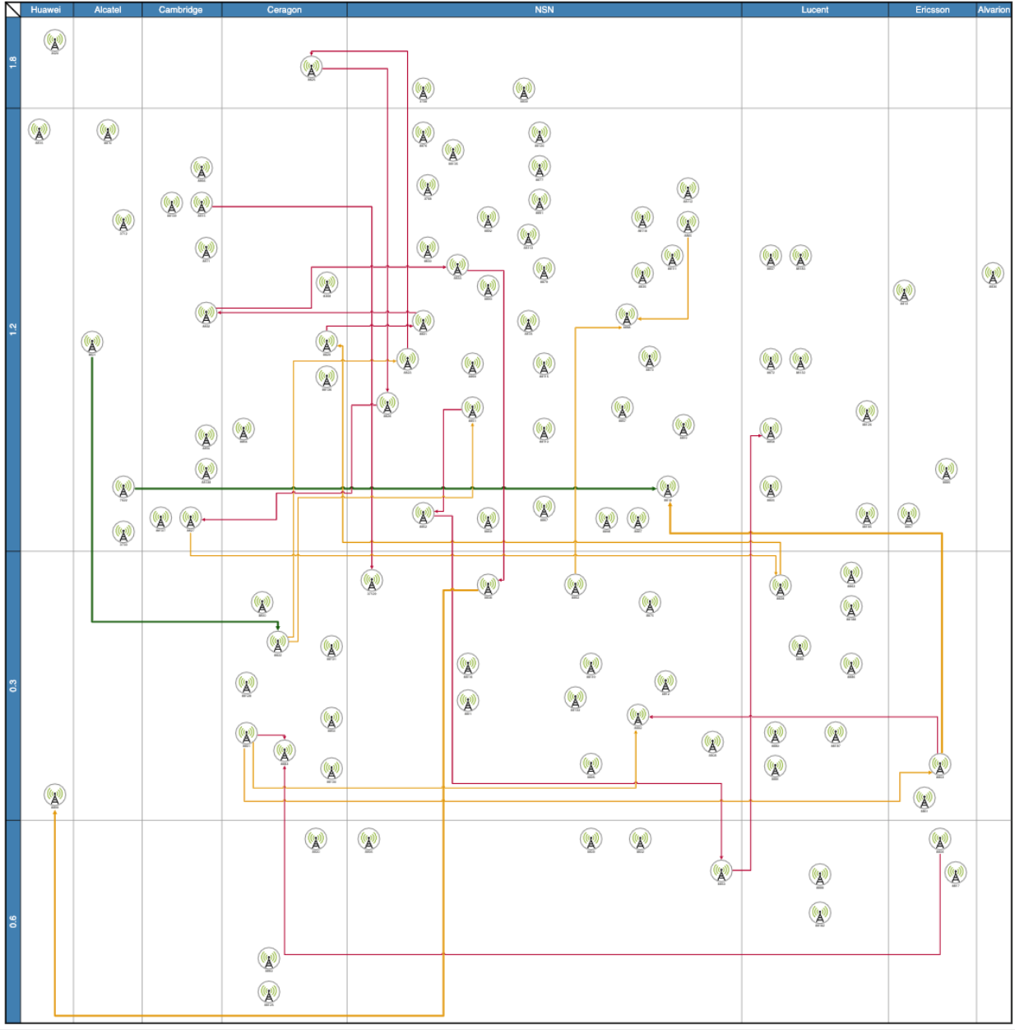Select the Huawei column header

click(x=46, y=10)
